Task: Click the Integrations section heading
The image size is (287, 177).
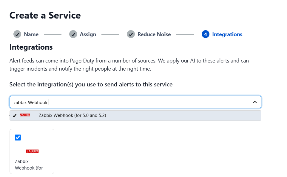Action: pyautogui.click(x=31, y=47)
